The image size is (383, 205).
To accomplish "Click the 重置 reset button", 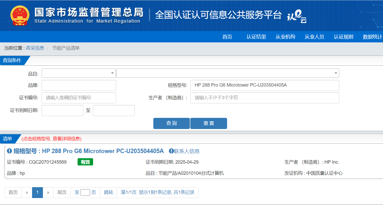I will [209, 123].
